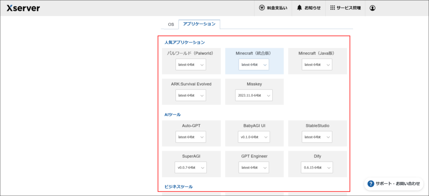Click the Xserver logo
Viewport: 429px width, 196px height.
pos(23,8)
